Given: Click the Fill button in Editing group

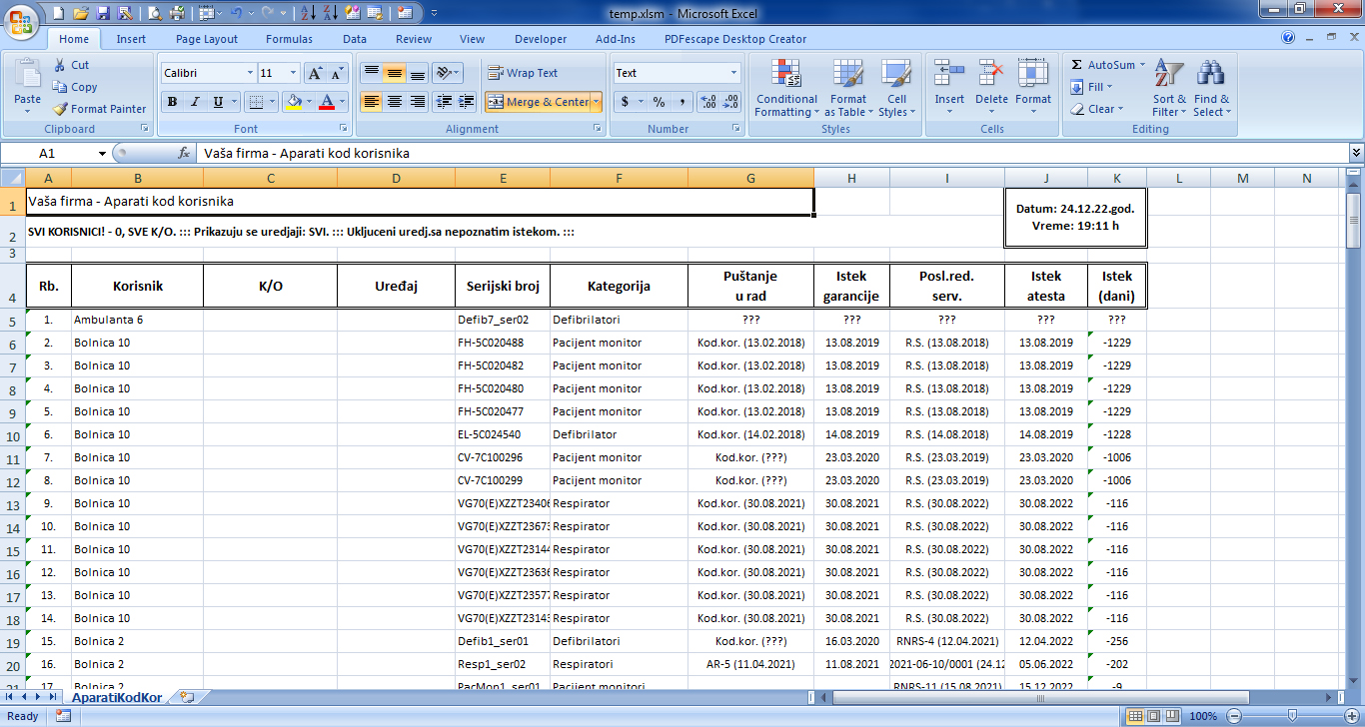Looking at the screenshot, I should click(1090, 87).
